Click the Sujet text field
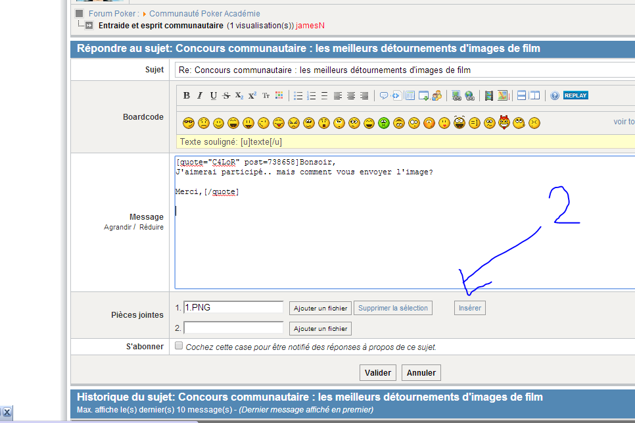This screenshot has height=423, width=635. click(405, 70)
